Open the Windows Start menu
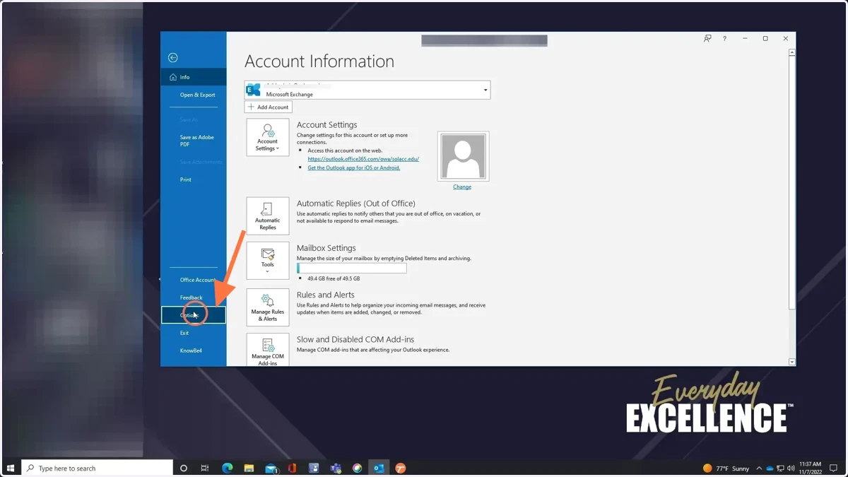Screen dimensions: 848x477 pos(11,468)
